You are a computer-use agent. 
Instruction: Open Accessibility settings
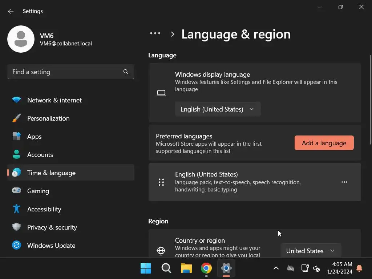(x=71, y=209)
